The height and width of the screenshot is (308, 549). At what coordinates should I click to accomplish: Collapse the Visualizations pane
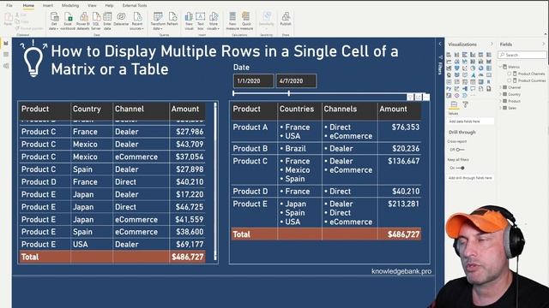point(492,44)
